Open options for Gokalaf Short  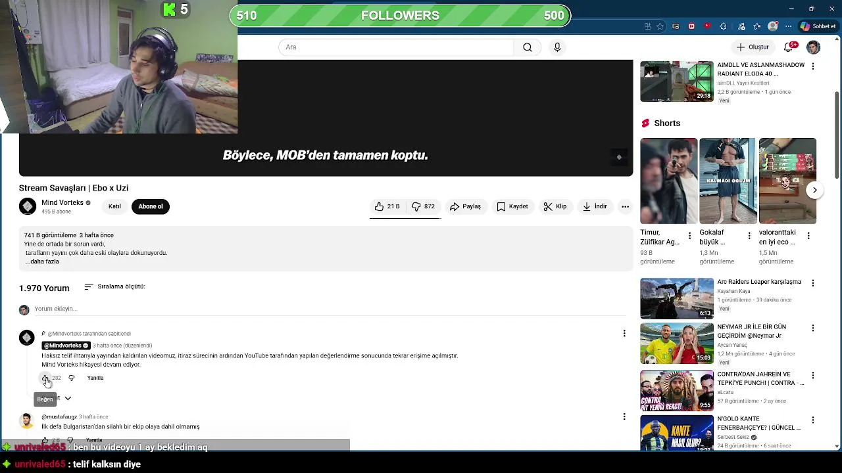coord(749,236)
